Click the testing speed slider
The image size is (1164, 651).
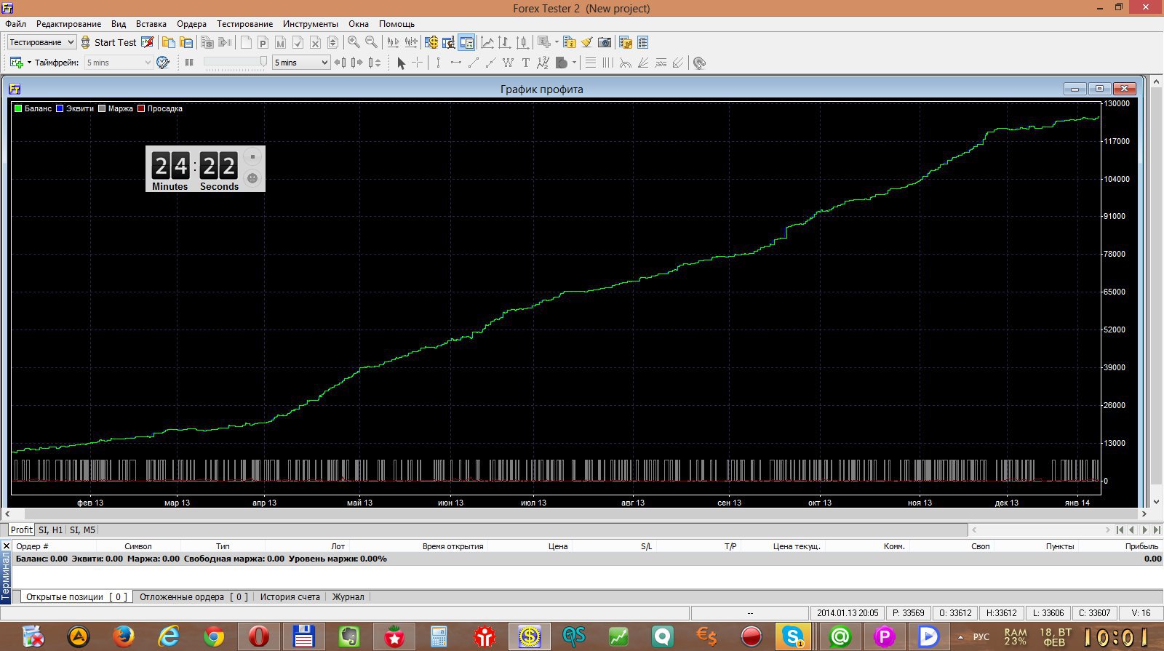click(x=234, y=63)
